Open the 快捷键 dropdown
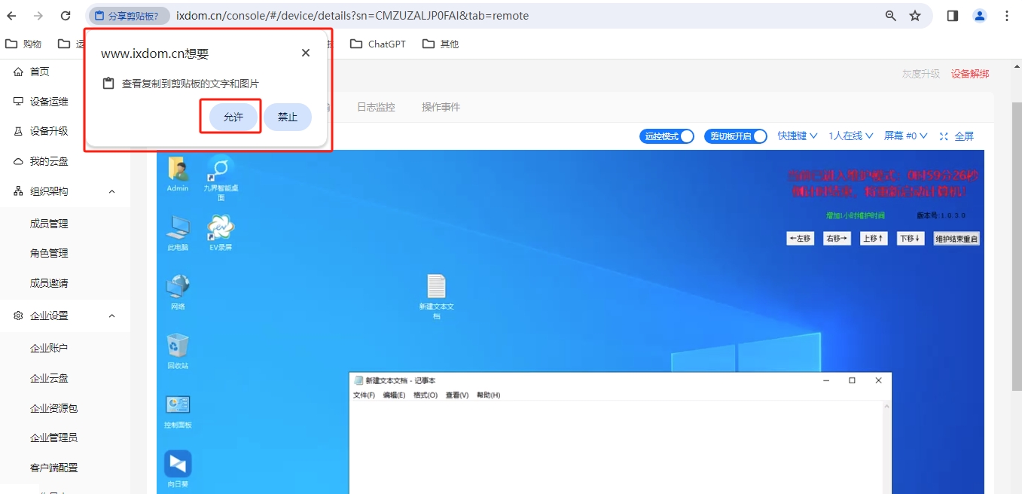Image resolution: width=1022 pixels, height=494 pixels. [798, 136]
